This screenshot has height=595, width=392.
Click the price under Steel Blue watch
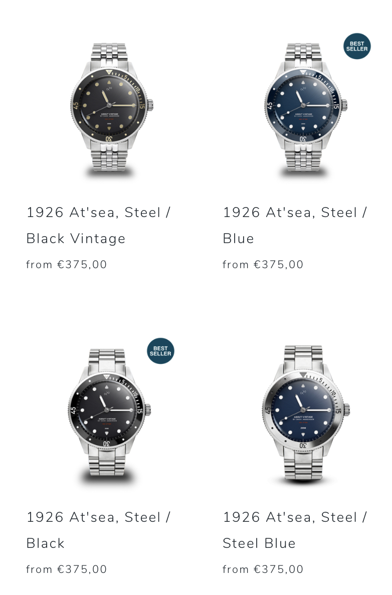coord(263,569)
